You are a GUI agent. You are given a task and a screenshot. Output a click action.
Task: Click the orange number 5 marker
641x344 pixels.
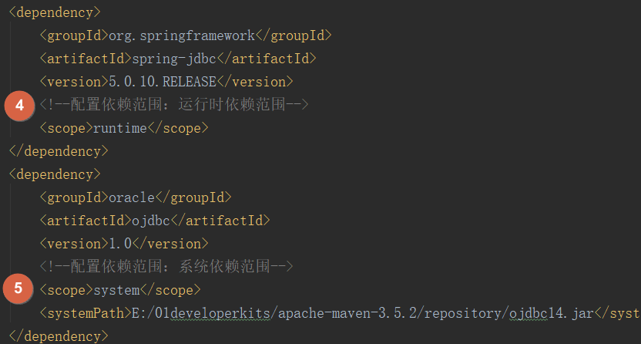click(18, 288)
